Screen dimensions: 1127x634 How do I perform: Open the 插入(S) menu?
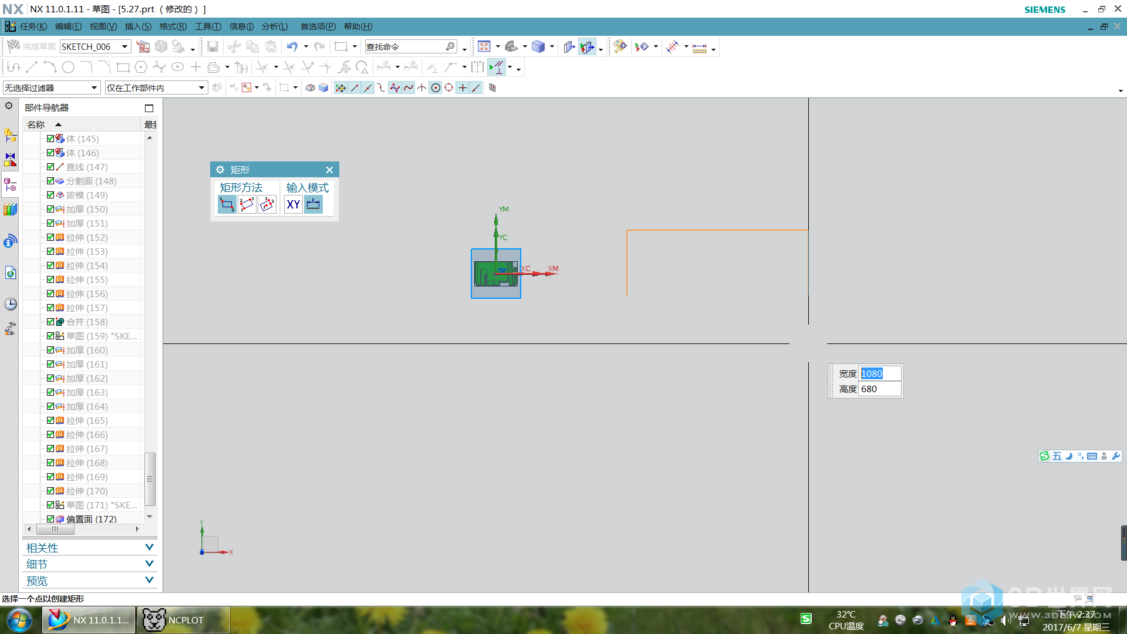(x=138, y=26)
